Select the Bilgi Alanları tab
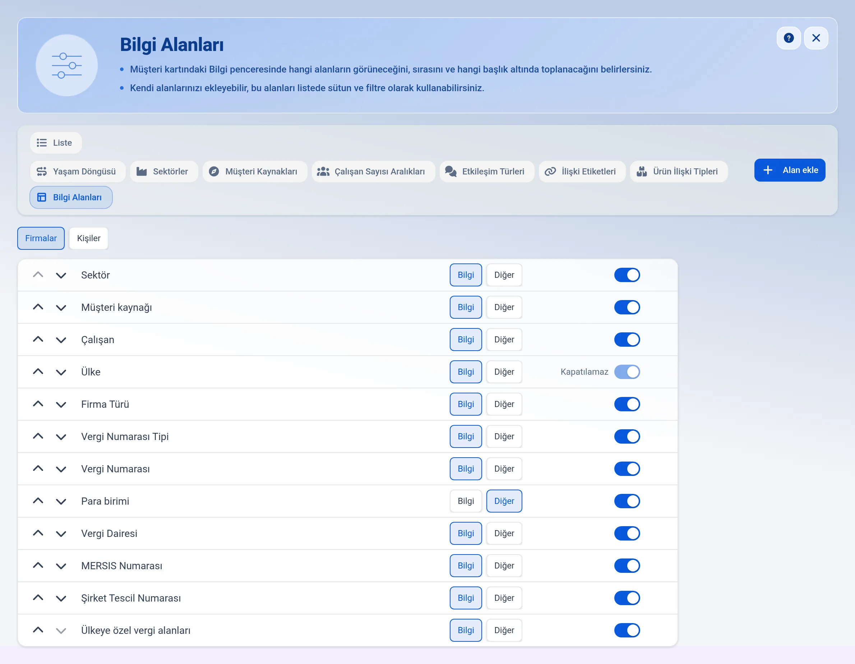 point(71,197)
